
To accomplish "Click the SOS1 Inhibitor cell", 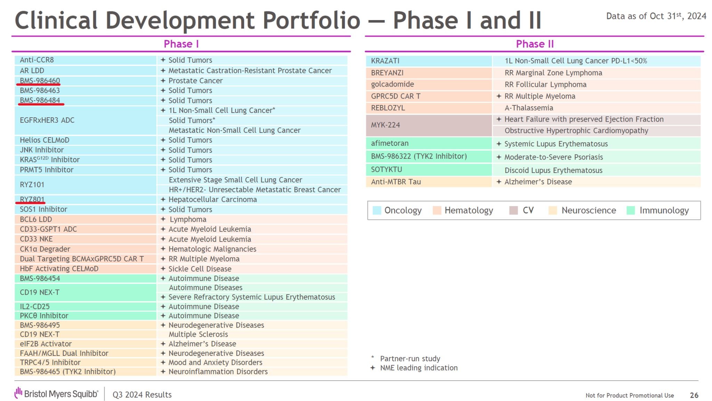I will (x=85, y=209).
